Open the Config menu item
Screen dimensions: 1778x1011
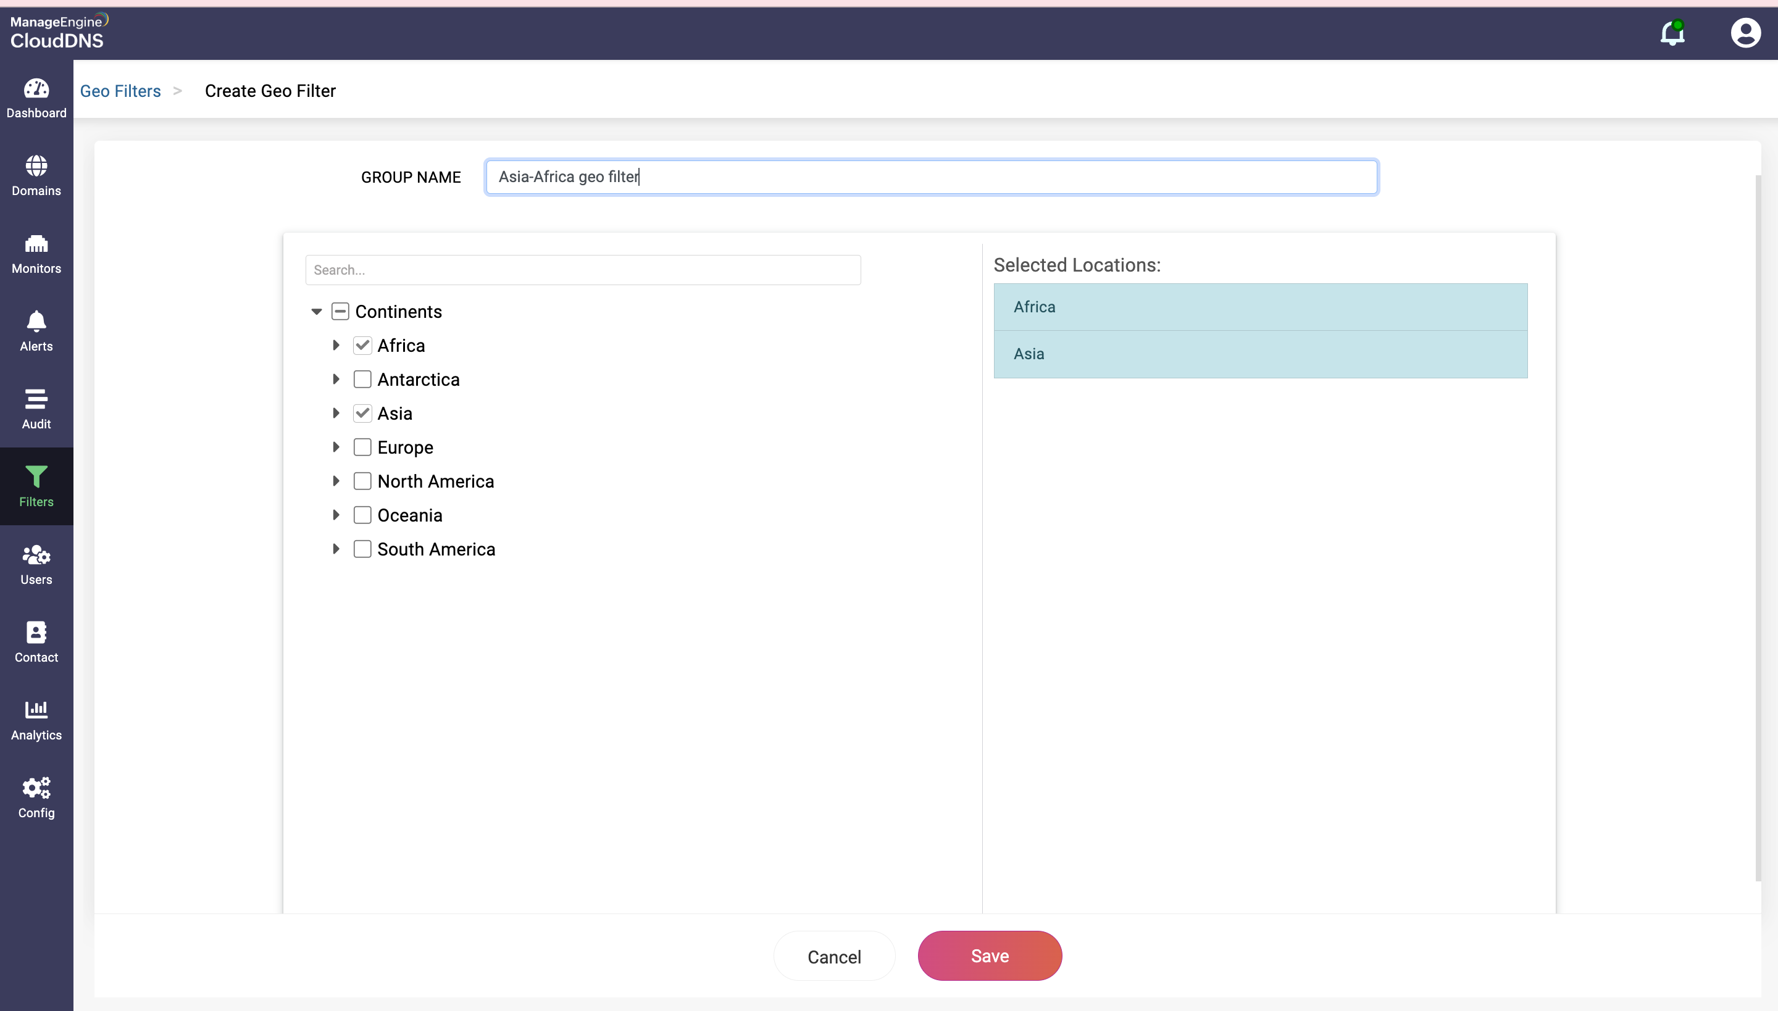tap(36, 796)
